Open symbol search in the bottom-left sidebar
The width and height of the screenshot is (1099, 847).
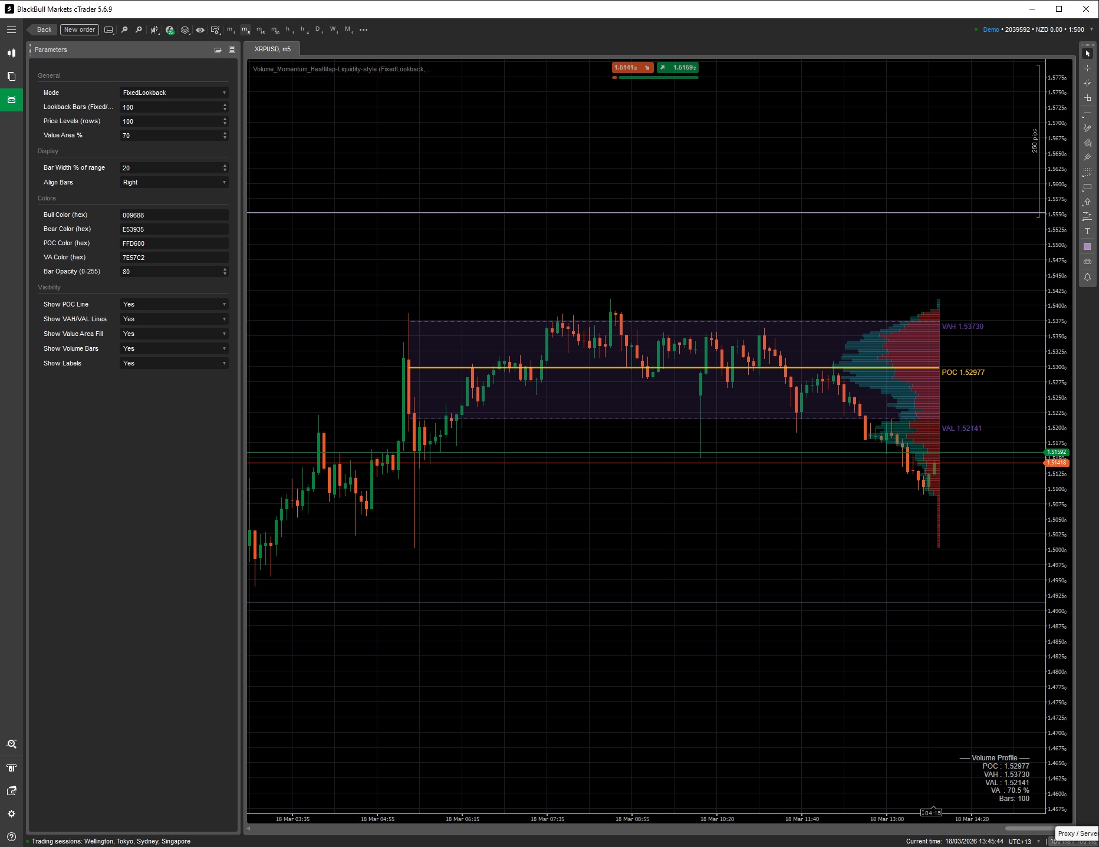(11, 744)
